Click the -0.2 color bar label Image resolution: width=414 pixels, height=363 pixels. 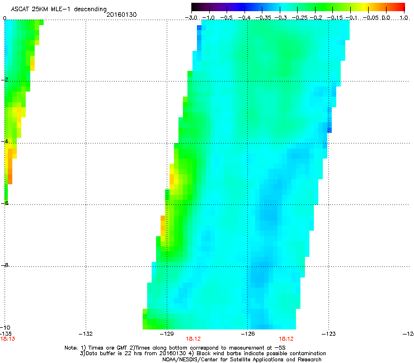[316, 18]
